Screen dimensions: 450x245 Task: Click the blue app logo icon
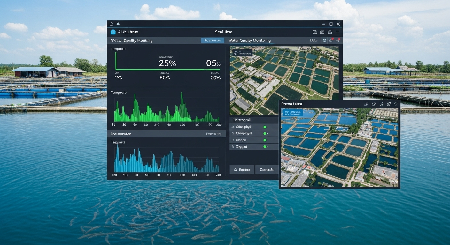[113, 32]
